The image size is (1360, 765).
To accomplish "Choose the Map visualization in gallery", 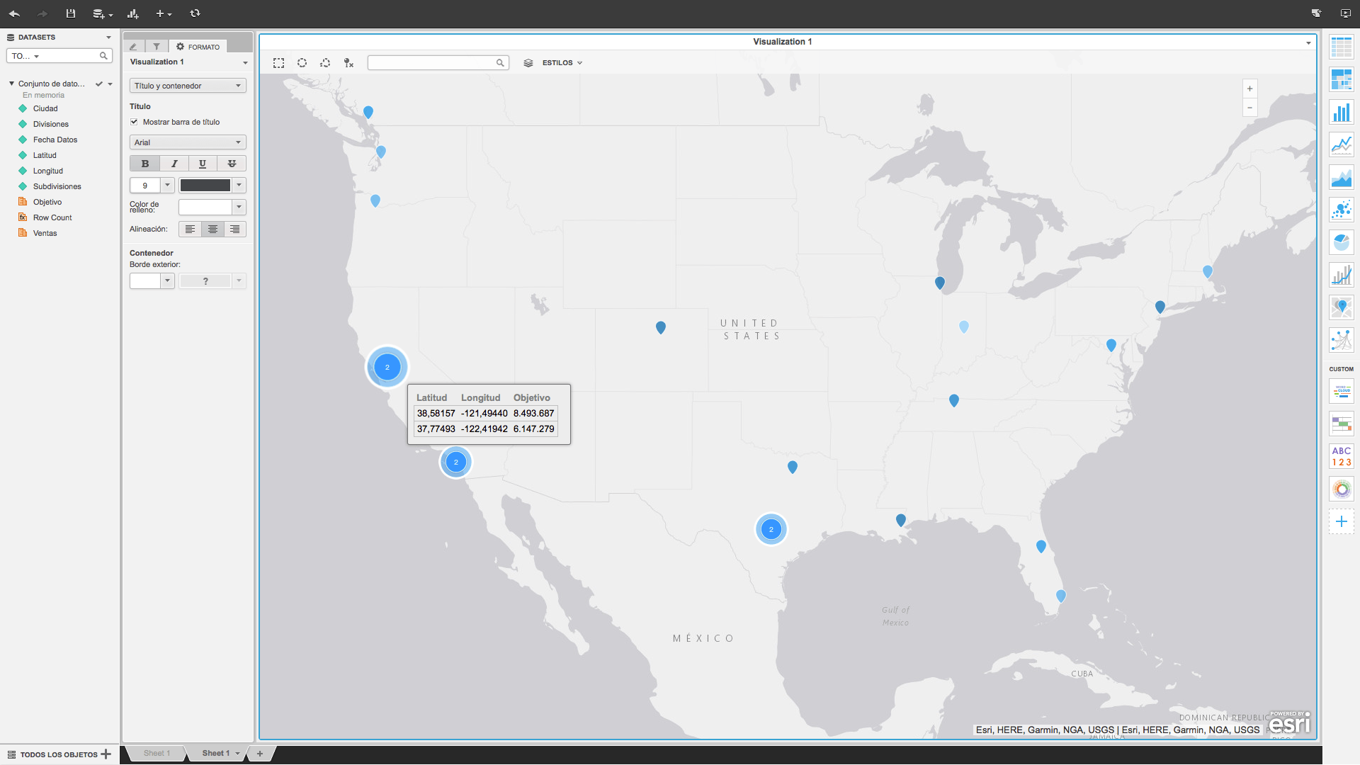I will click(x=1341, y=308).
